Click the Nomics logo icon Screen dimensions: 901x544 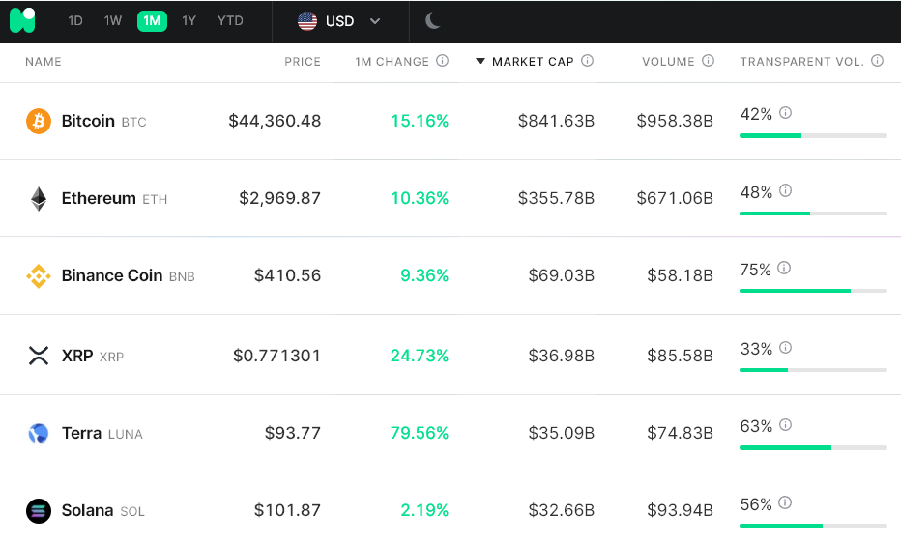coord(22,20)
